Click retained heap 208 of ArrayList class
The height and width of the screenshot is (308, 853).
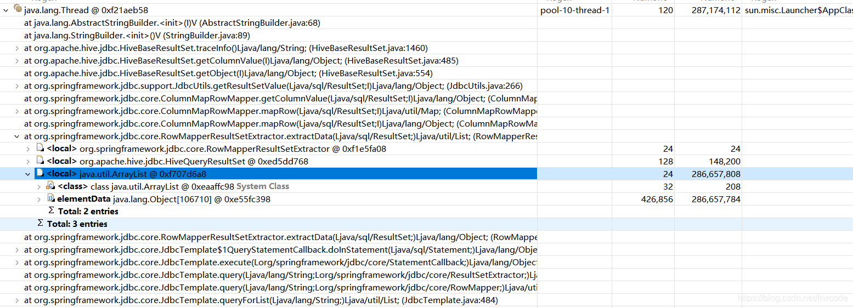point(733,187)
